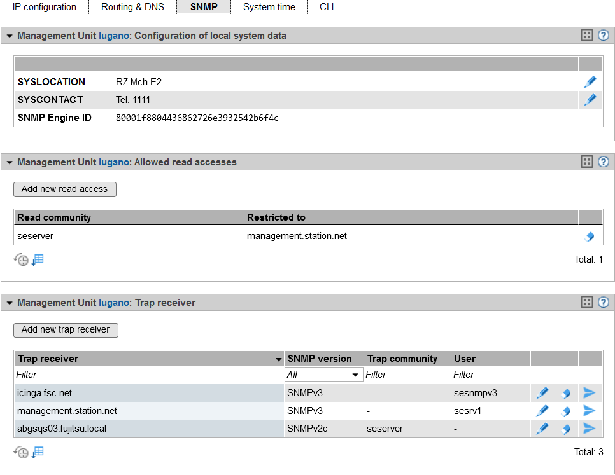Collapse the Configuration of local system data section
This screenshot has height=475, width=615.
pos(10,36)
